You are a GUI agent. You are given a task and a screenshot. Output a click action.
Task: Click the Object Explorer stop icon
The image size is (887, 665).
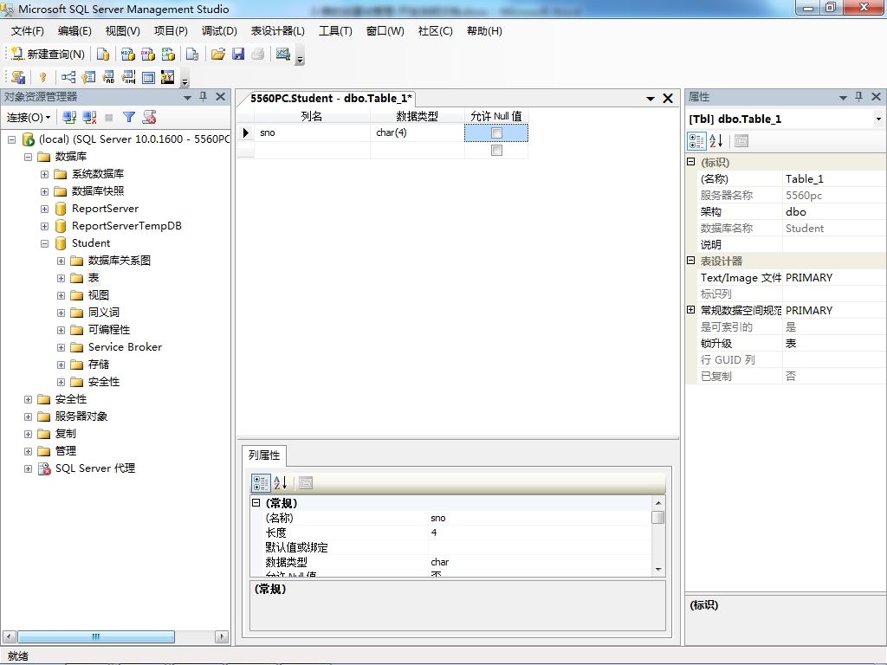point(109,118)
